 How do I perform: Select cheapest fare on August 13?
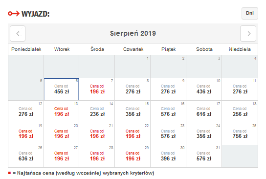pos(62,112)
